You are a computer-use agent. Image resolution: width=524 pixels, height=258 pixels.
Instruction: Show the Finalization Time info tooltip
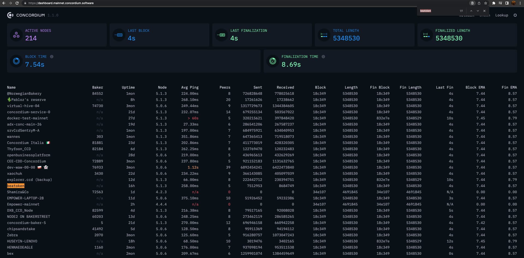pos(323,57)
